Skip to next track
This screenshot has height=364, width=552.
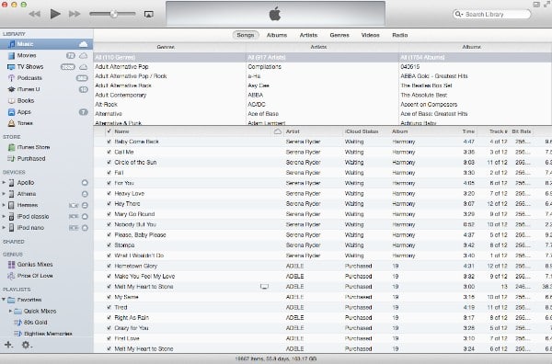coord(75,14)
